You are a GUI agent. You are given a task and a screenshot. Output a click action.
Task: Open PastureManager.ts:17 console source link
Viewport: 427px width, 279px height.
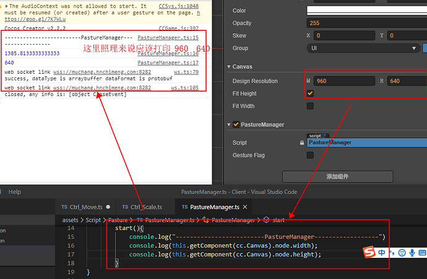168,63
